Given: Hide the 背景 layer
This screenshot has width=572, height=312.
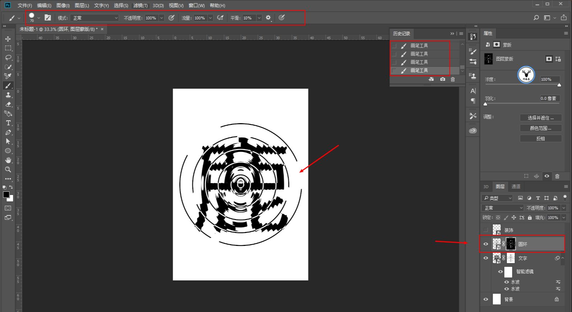Looking at the screenshot, I should (486, 299).
